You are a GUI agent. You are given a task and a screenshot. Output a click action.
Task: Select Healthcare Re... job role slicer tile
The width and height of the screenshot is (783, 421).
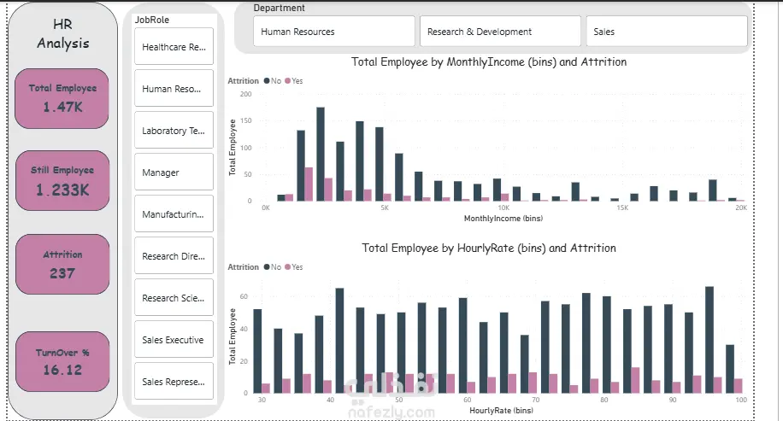(x=174, y=47)
